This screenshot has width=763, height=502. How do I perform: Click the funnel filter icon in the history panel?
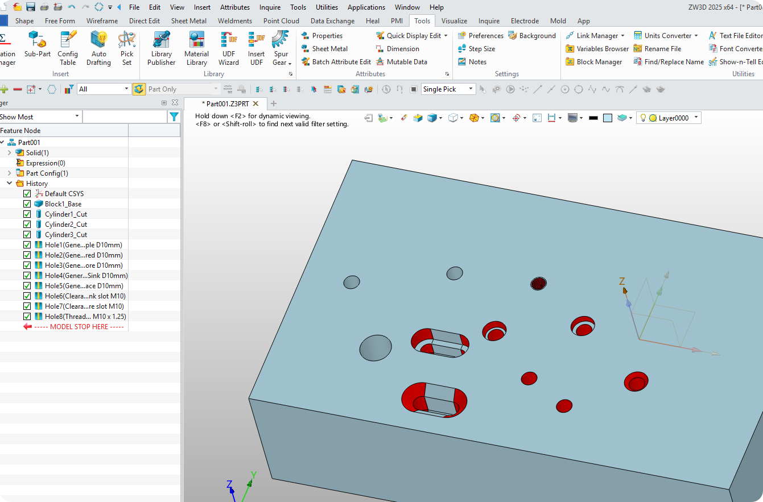[174, 117]
